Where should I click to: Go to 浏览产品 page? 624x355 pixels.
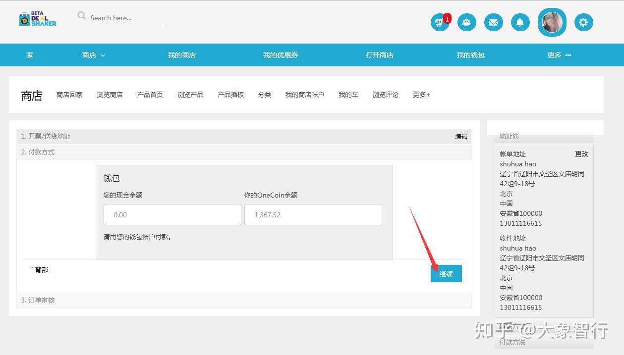(x=190, y=95)
